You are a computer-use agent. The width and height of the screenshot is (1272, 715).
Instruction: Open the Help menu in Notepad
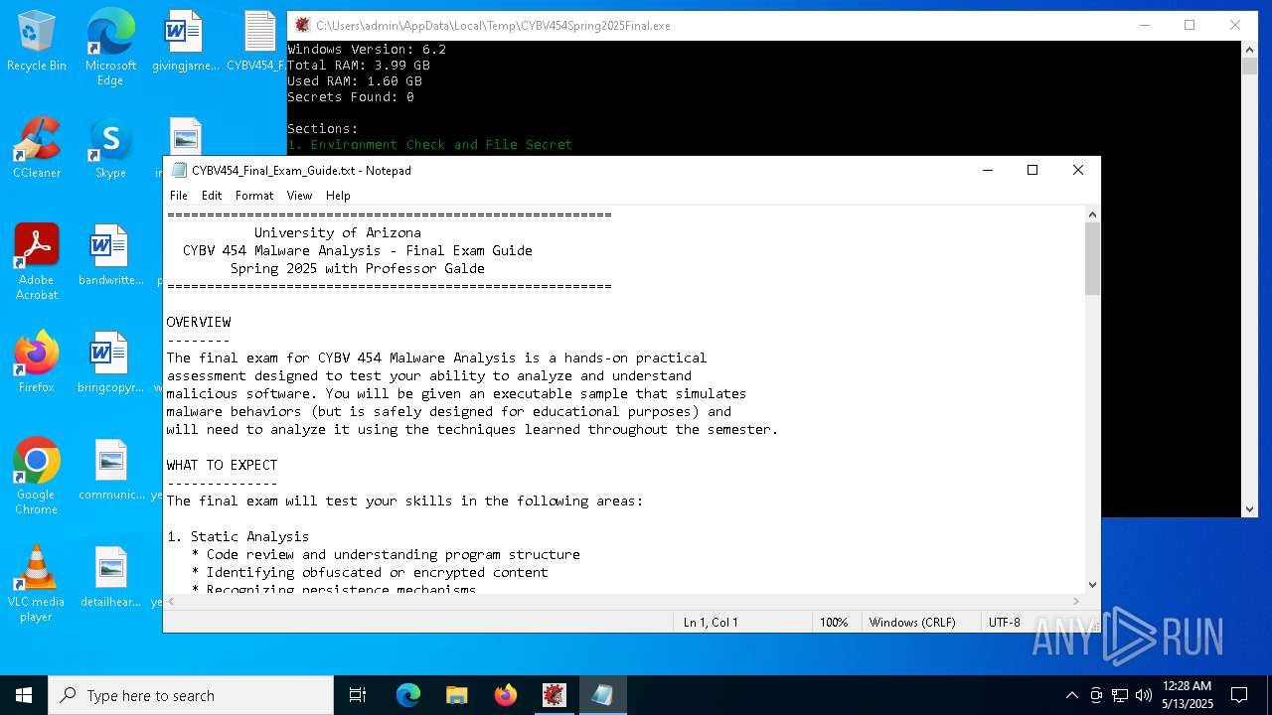[338, 196]
